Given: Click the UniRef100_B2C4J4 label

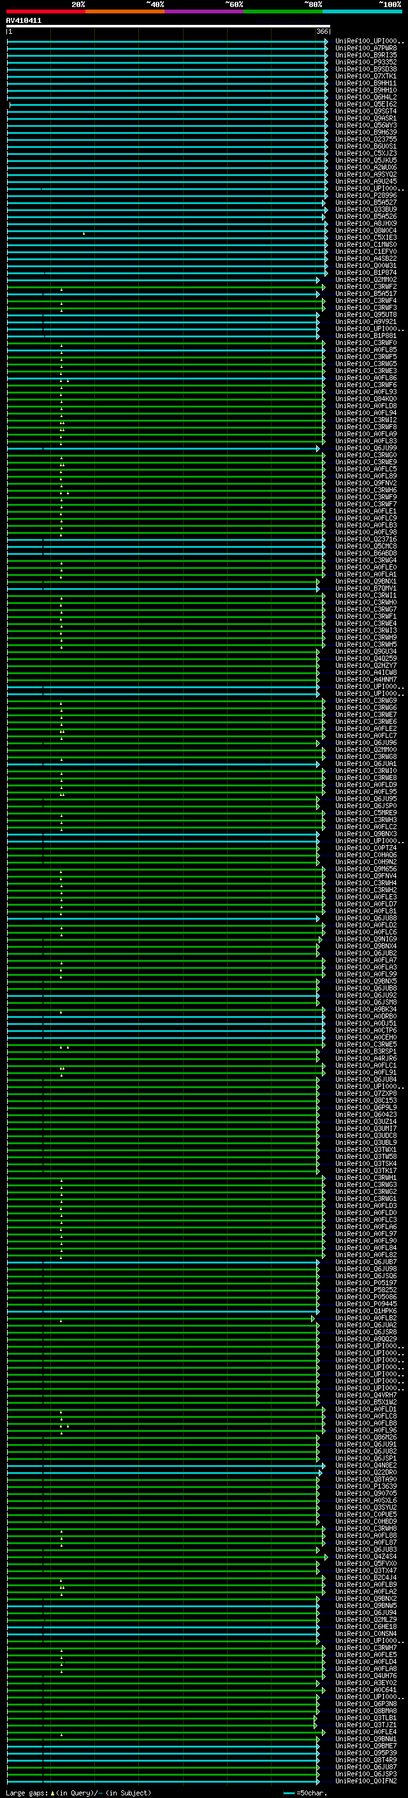Looking at the screenshot, I should pyautogui.click(x=366, y=1577).
